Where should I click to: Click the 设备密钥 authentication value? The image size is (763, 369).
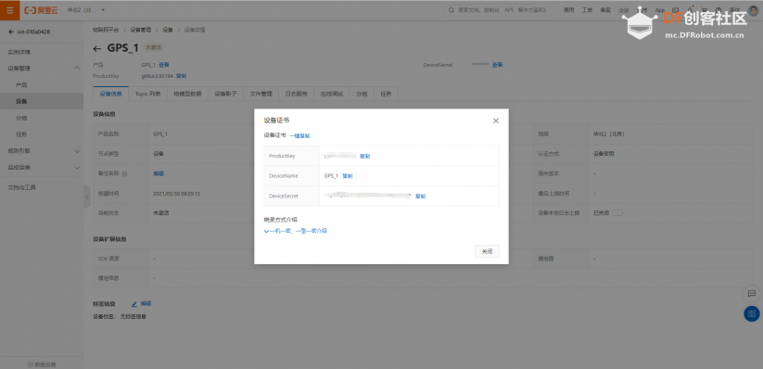tap(604, 154)
